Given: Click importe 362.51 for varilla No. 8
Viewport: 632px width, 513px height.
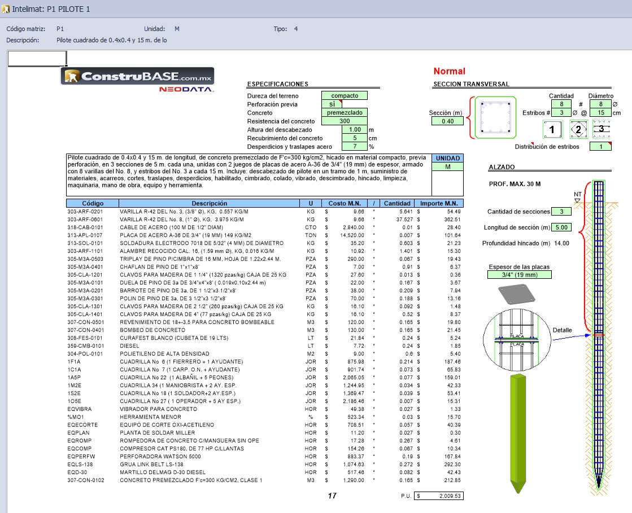Looking at the screenshot, I should [452, 220].
